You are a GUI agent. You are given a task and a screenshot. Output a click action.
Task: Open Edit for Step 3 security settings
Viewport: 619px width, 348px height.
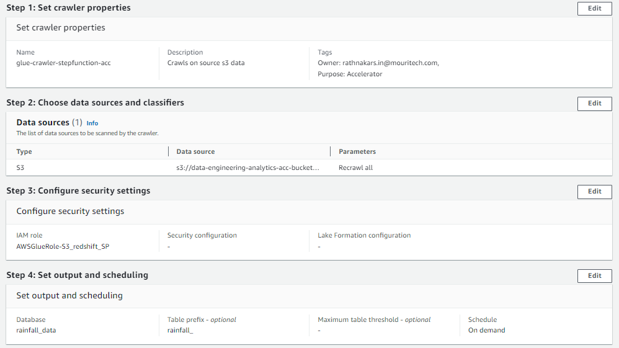pos(594,192)
